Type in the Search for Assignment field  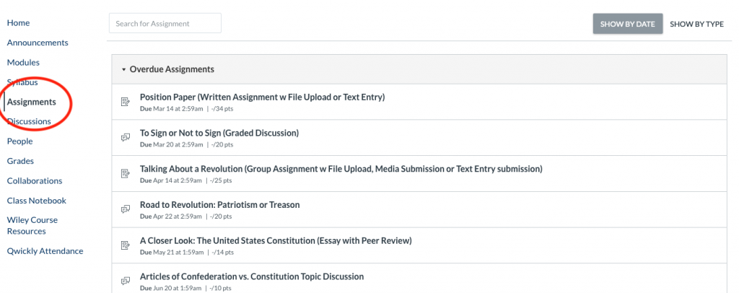click(x=165, y=24)
